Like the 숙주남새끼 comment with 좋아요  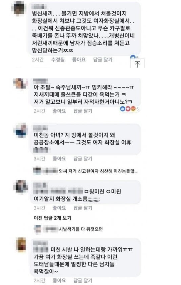[x=59, y=111]
